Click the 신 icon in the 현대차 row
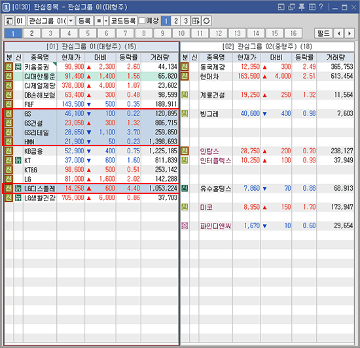 (185, 76)
